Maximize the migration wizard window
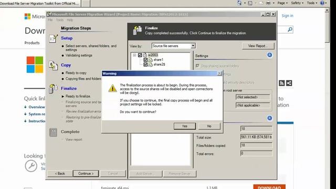Viewport: 336px width, 189px height. 268,14
